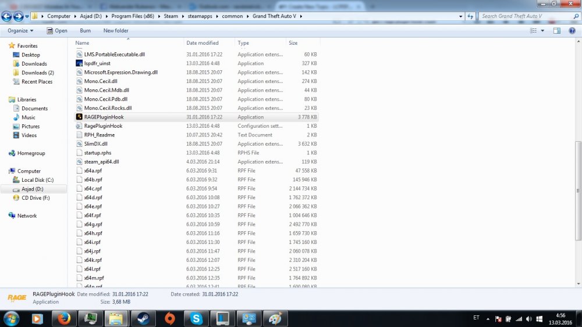Click the network signal tray icon

tap(519, 319)
